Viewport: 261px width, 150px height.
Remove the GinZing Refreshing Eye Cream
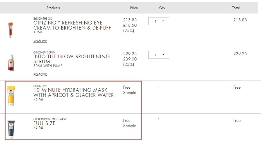(40, 41)
